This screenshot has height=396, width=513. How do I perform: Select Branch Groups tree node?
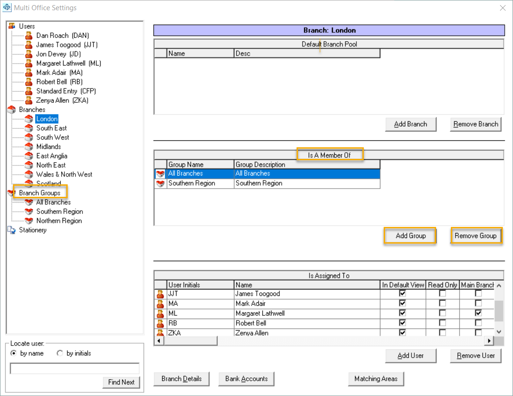coord(39,193)
